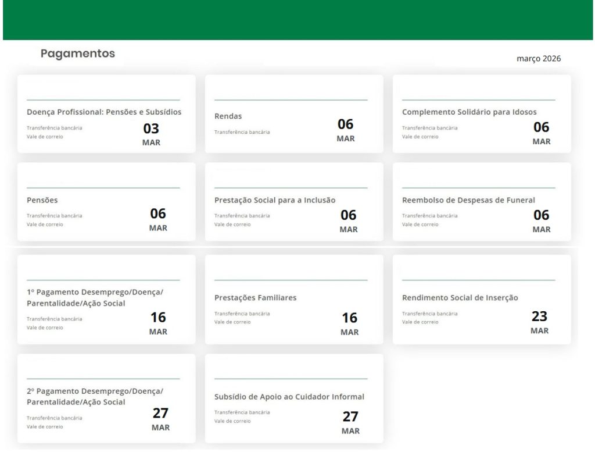Select the Rendas payment title

(x=228, y=116)
